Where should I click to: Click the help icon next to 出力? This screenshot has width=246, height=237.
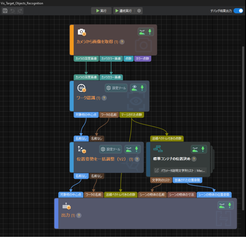78,215
